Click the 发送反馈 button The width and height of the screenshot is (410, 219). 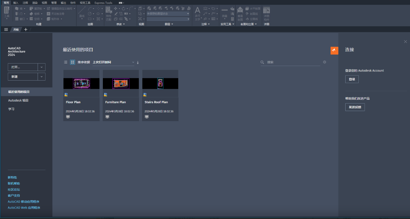[x=355, y=107]
